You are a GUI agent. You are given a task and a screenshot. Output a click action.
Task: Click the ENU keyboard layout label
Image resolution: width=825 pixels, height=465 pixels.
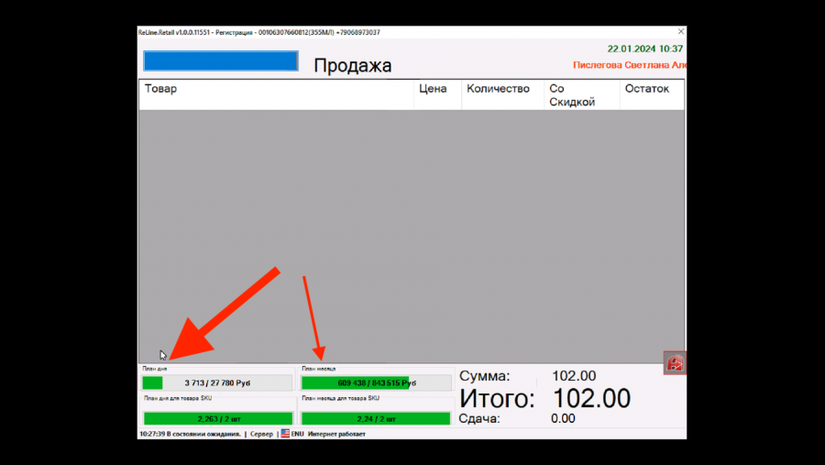298,434
